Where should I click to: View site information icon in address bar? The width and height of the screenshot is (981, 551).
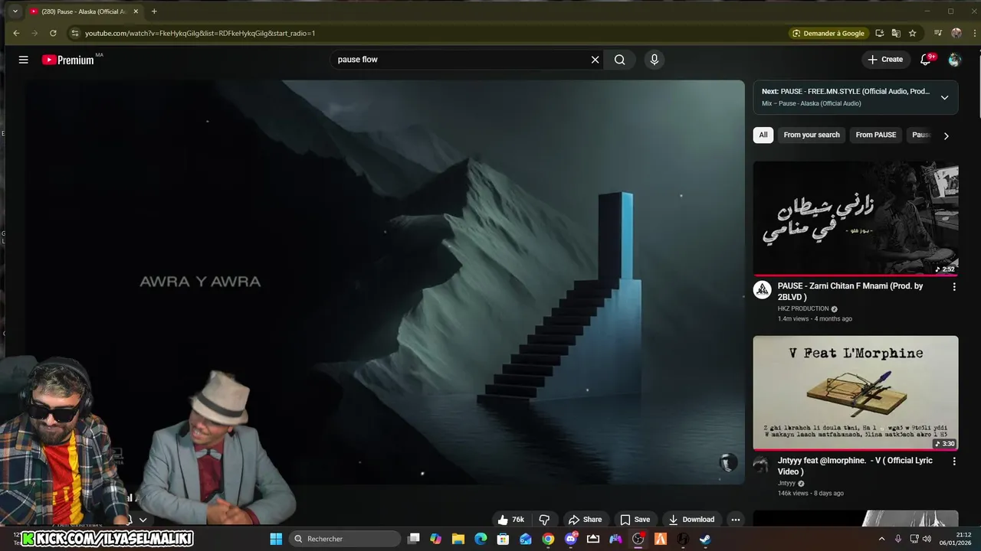point(74,33)
